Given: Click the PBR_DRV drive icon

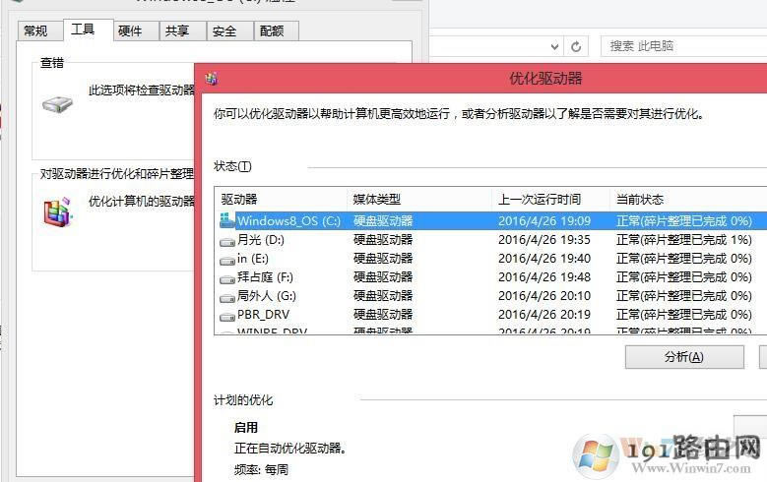Looking at the screenshot, I should [x=227, y=317].
